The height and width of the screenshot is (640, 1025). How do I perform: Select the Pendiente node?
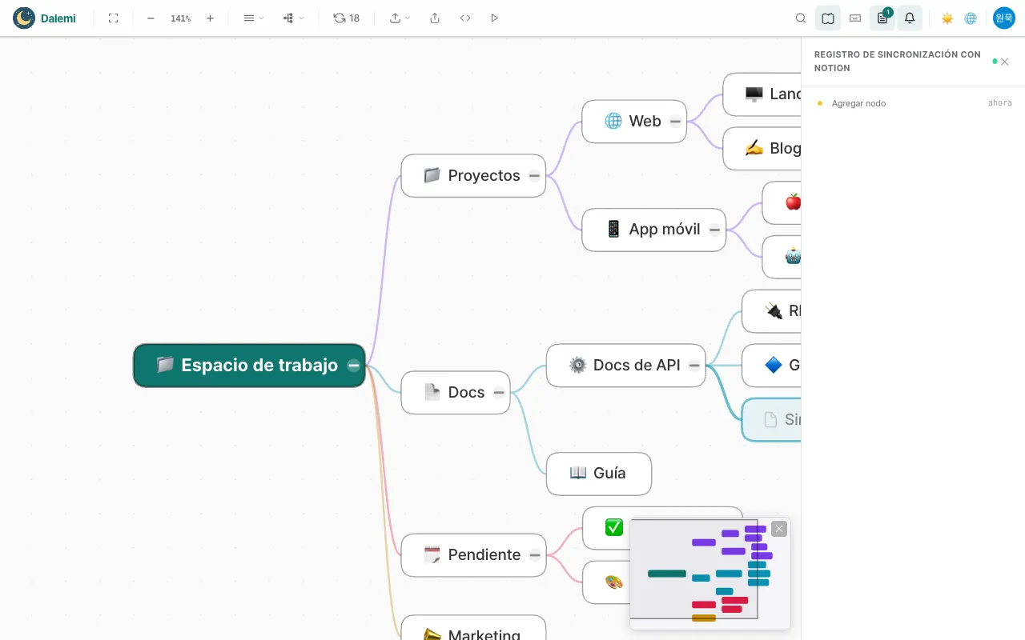coord(473,555)
